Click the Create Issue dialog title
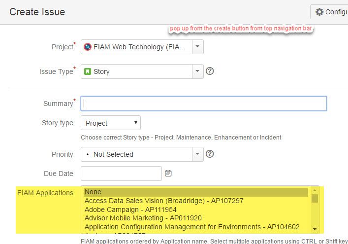Screen dimensions: 348x244 point(37,12)
